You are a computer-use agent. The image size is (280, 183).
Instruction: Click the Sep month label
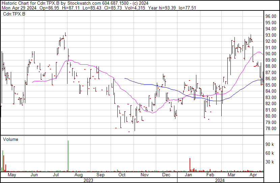pyautogui.click(x=100, y=175)
